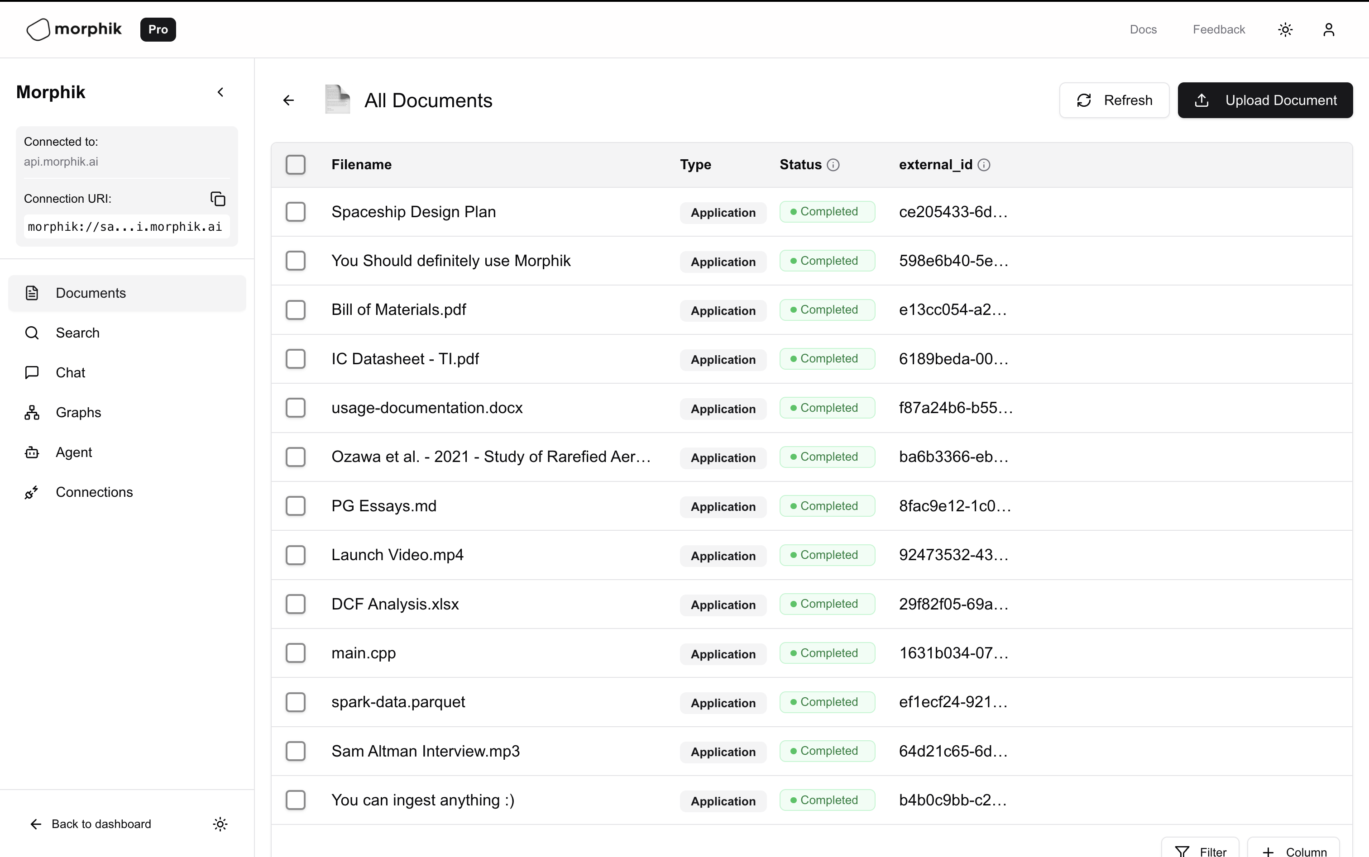This screenshot has height=857, width=1369.
Task: Open the user profile menu
Action: pos(1328,29)
